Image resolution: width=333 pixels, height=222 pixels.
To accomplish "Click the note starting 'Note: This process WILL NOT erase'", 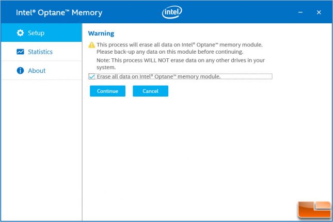I will [181, 64].
